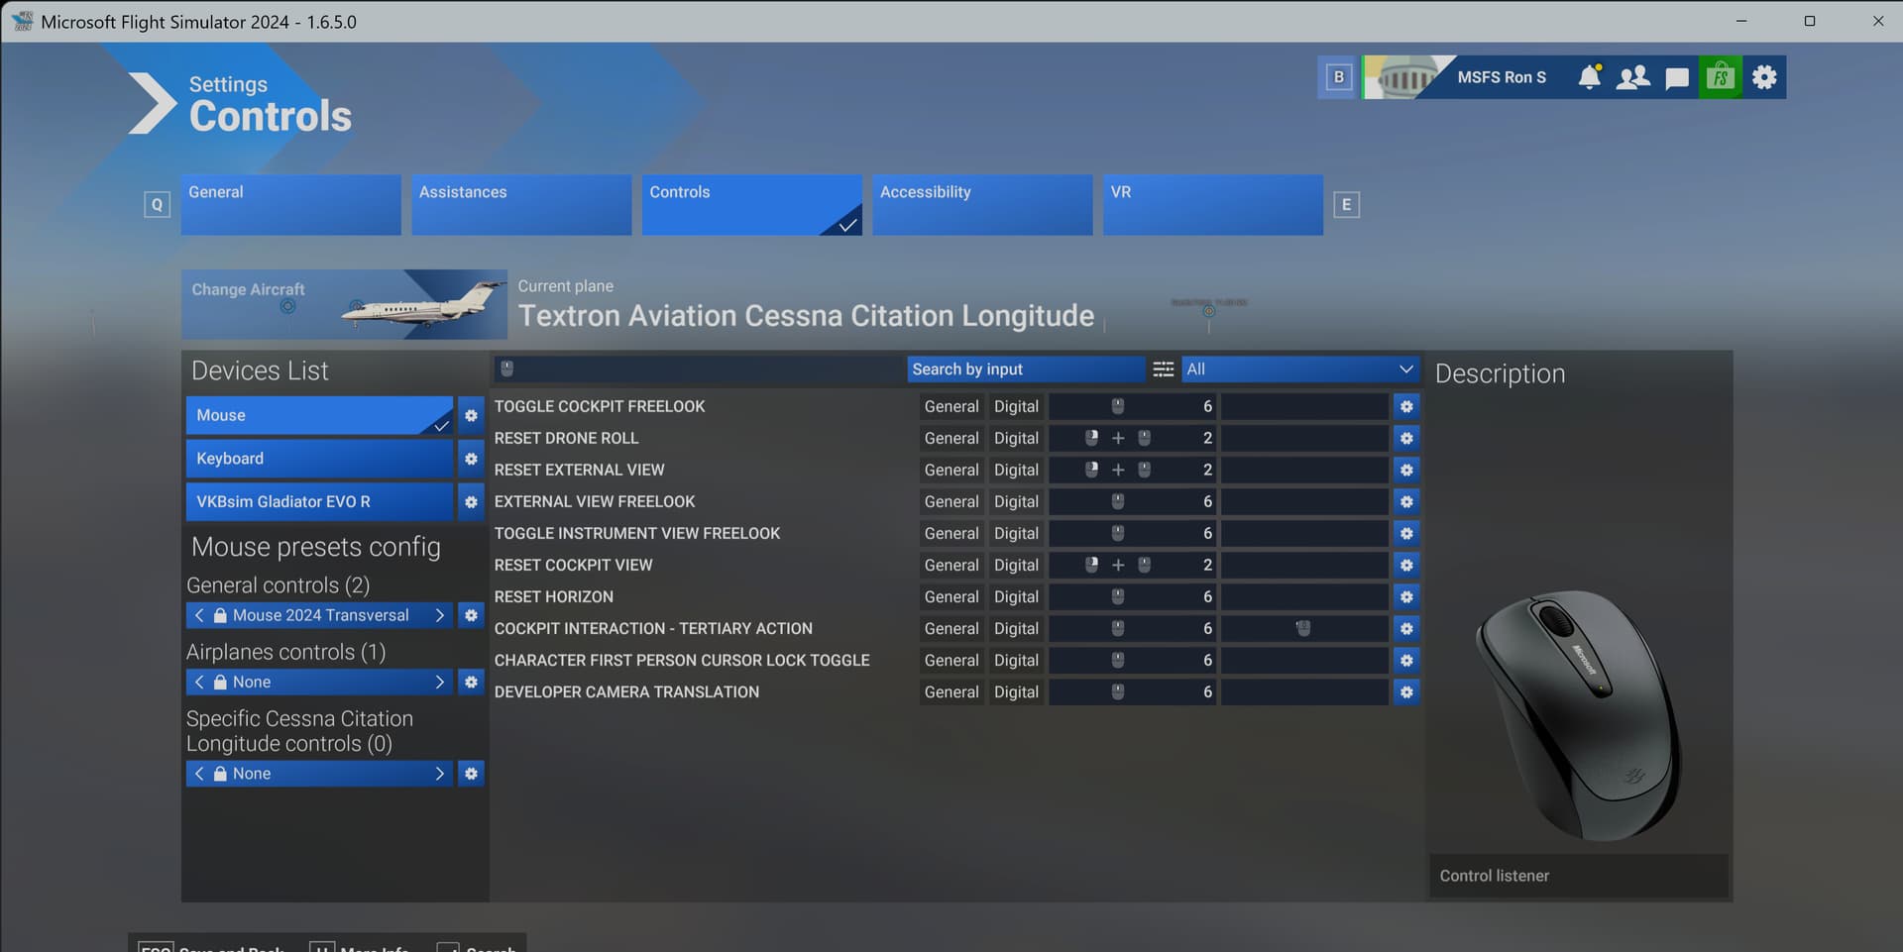This screenshot has height=952, width=1903.
Task: Select the RESET HORIZON control name
Action: coord(554,596)
